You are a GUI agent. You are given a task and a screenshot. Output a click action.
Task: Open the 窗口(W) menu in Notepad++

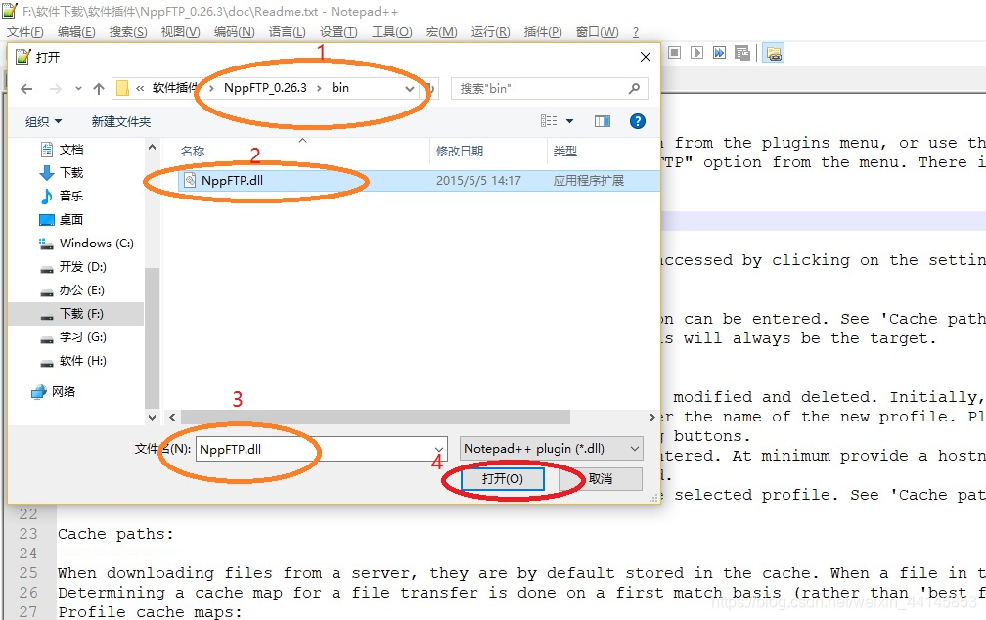click(x=597, y=32)
